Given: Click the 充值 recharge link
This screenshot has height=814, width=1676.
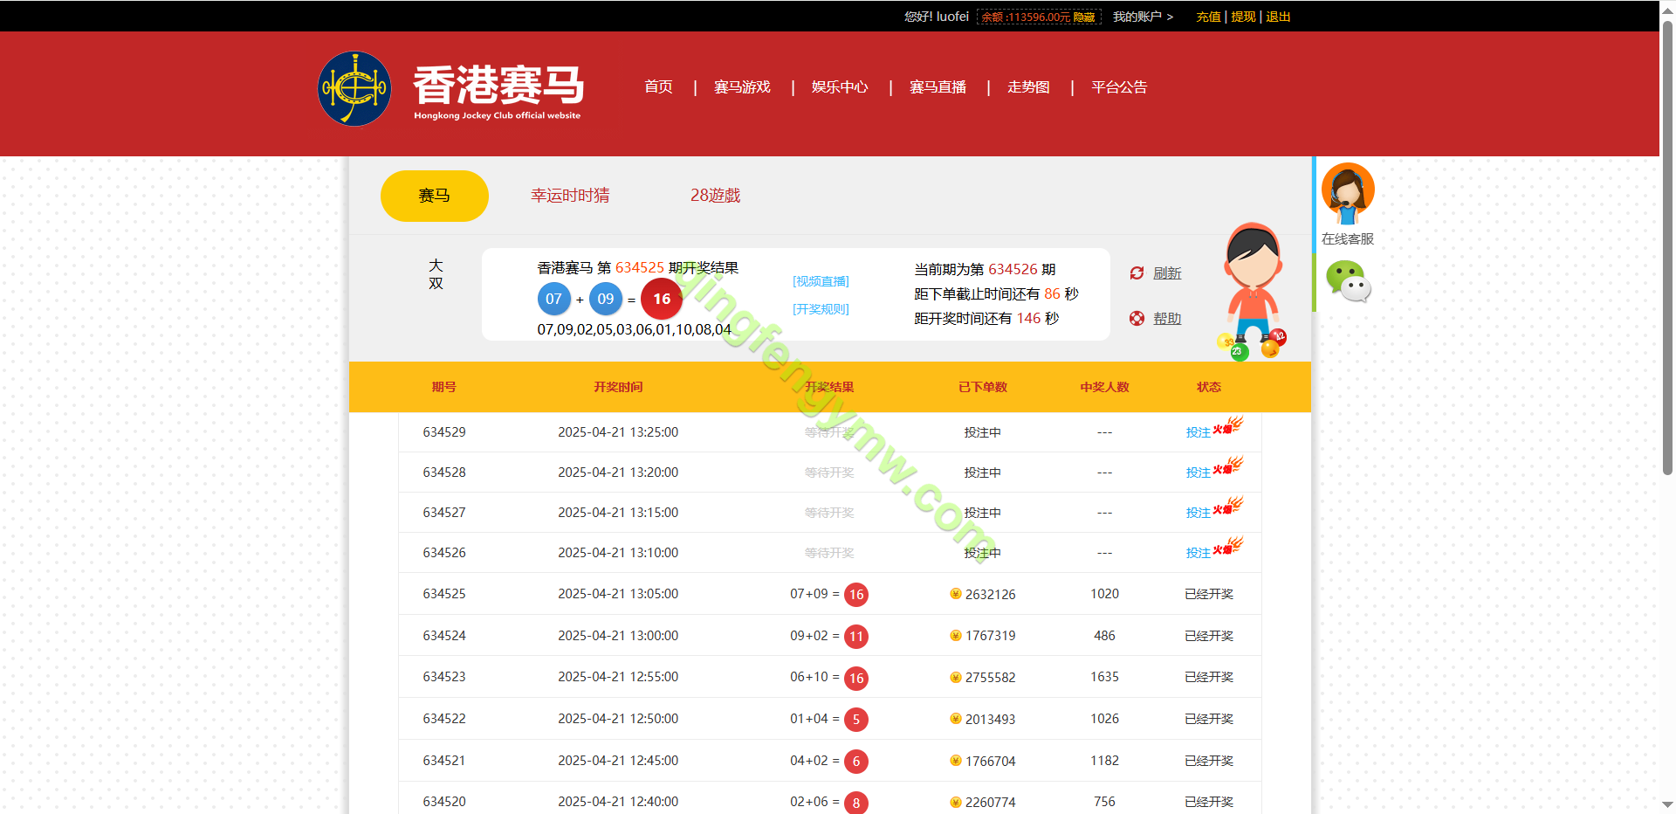Looking at the screenshot, I should pyautogui.click(x=1208, y=17).
